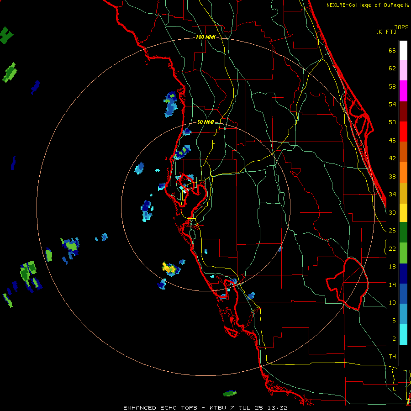Click the "KTBW" station identifier in caption

219,408
